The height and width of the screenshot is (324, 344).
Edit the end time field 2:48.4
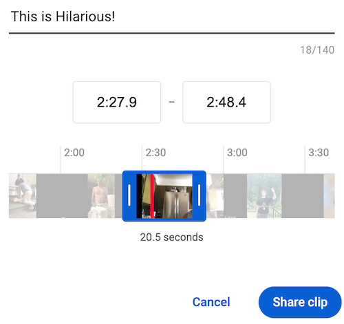pos(226,102)
